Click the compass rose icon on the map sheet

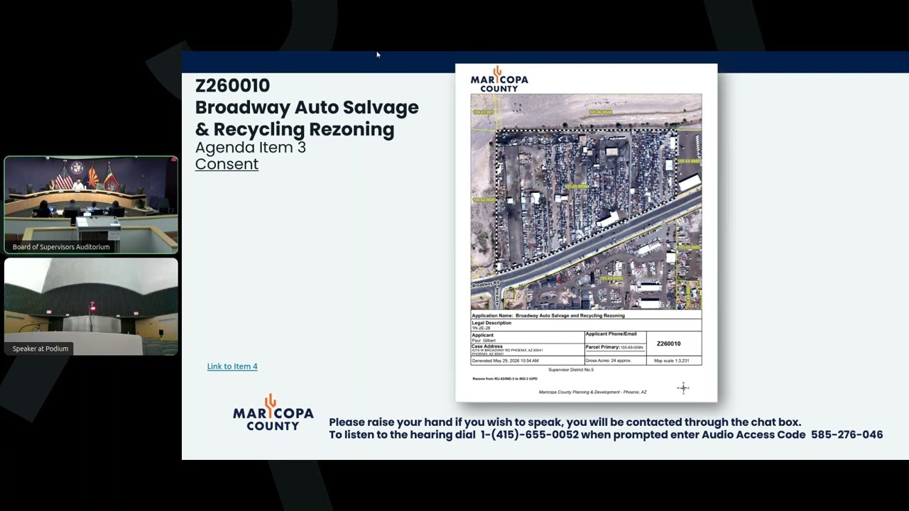pos(683,387)
